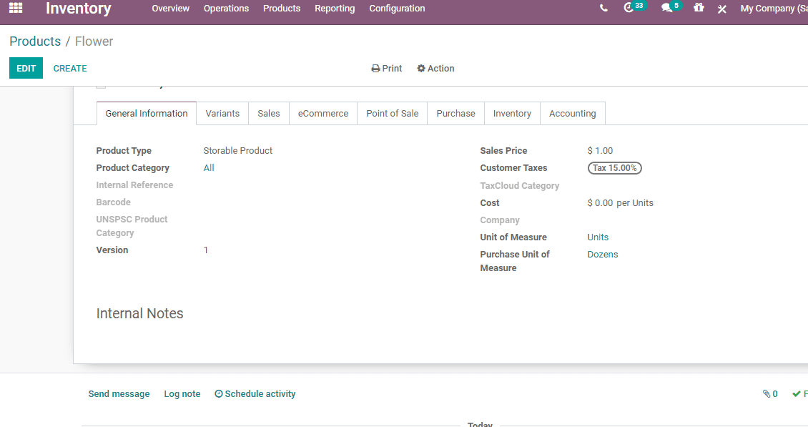This screenshot has height=427, width=808.
Task: Click the Tax 15.00% tag
Action: pos(615,168)
